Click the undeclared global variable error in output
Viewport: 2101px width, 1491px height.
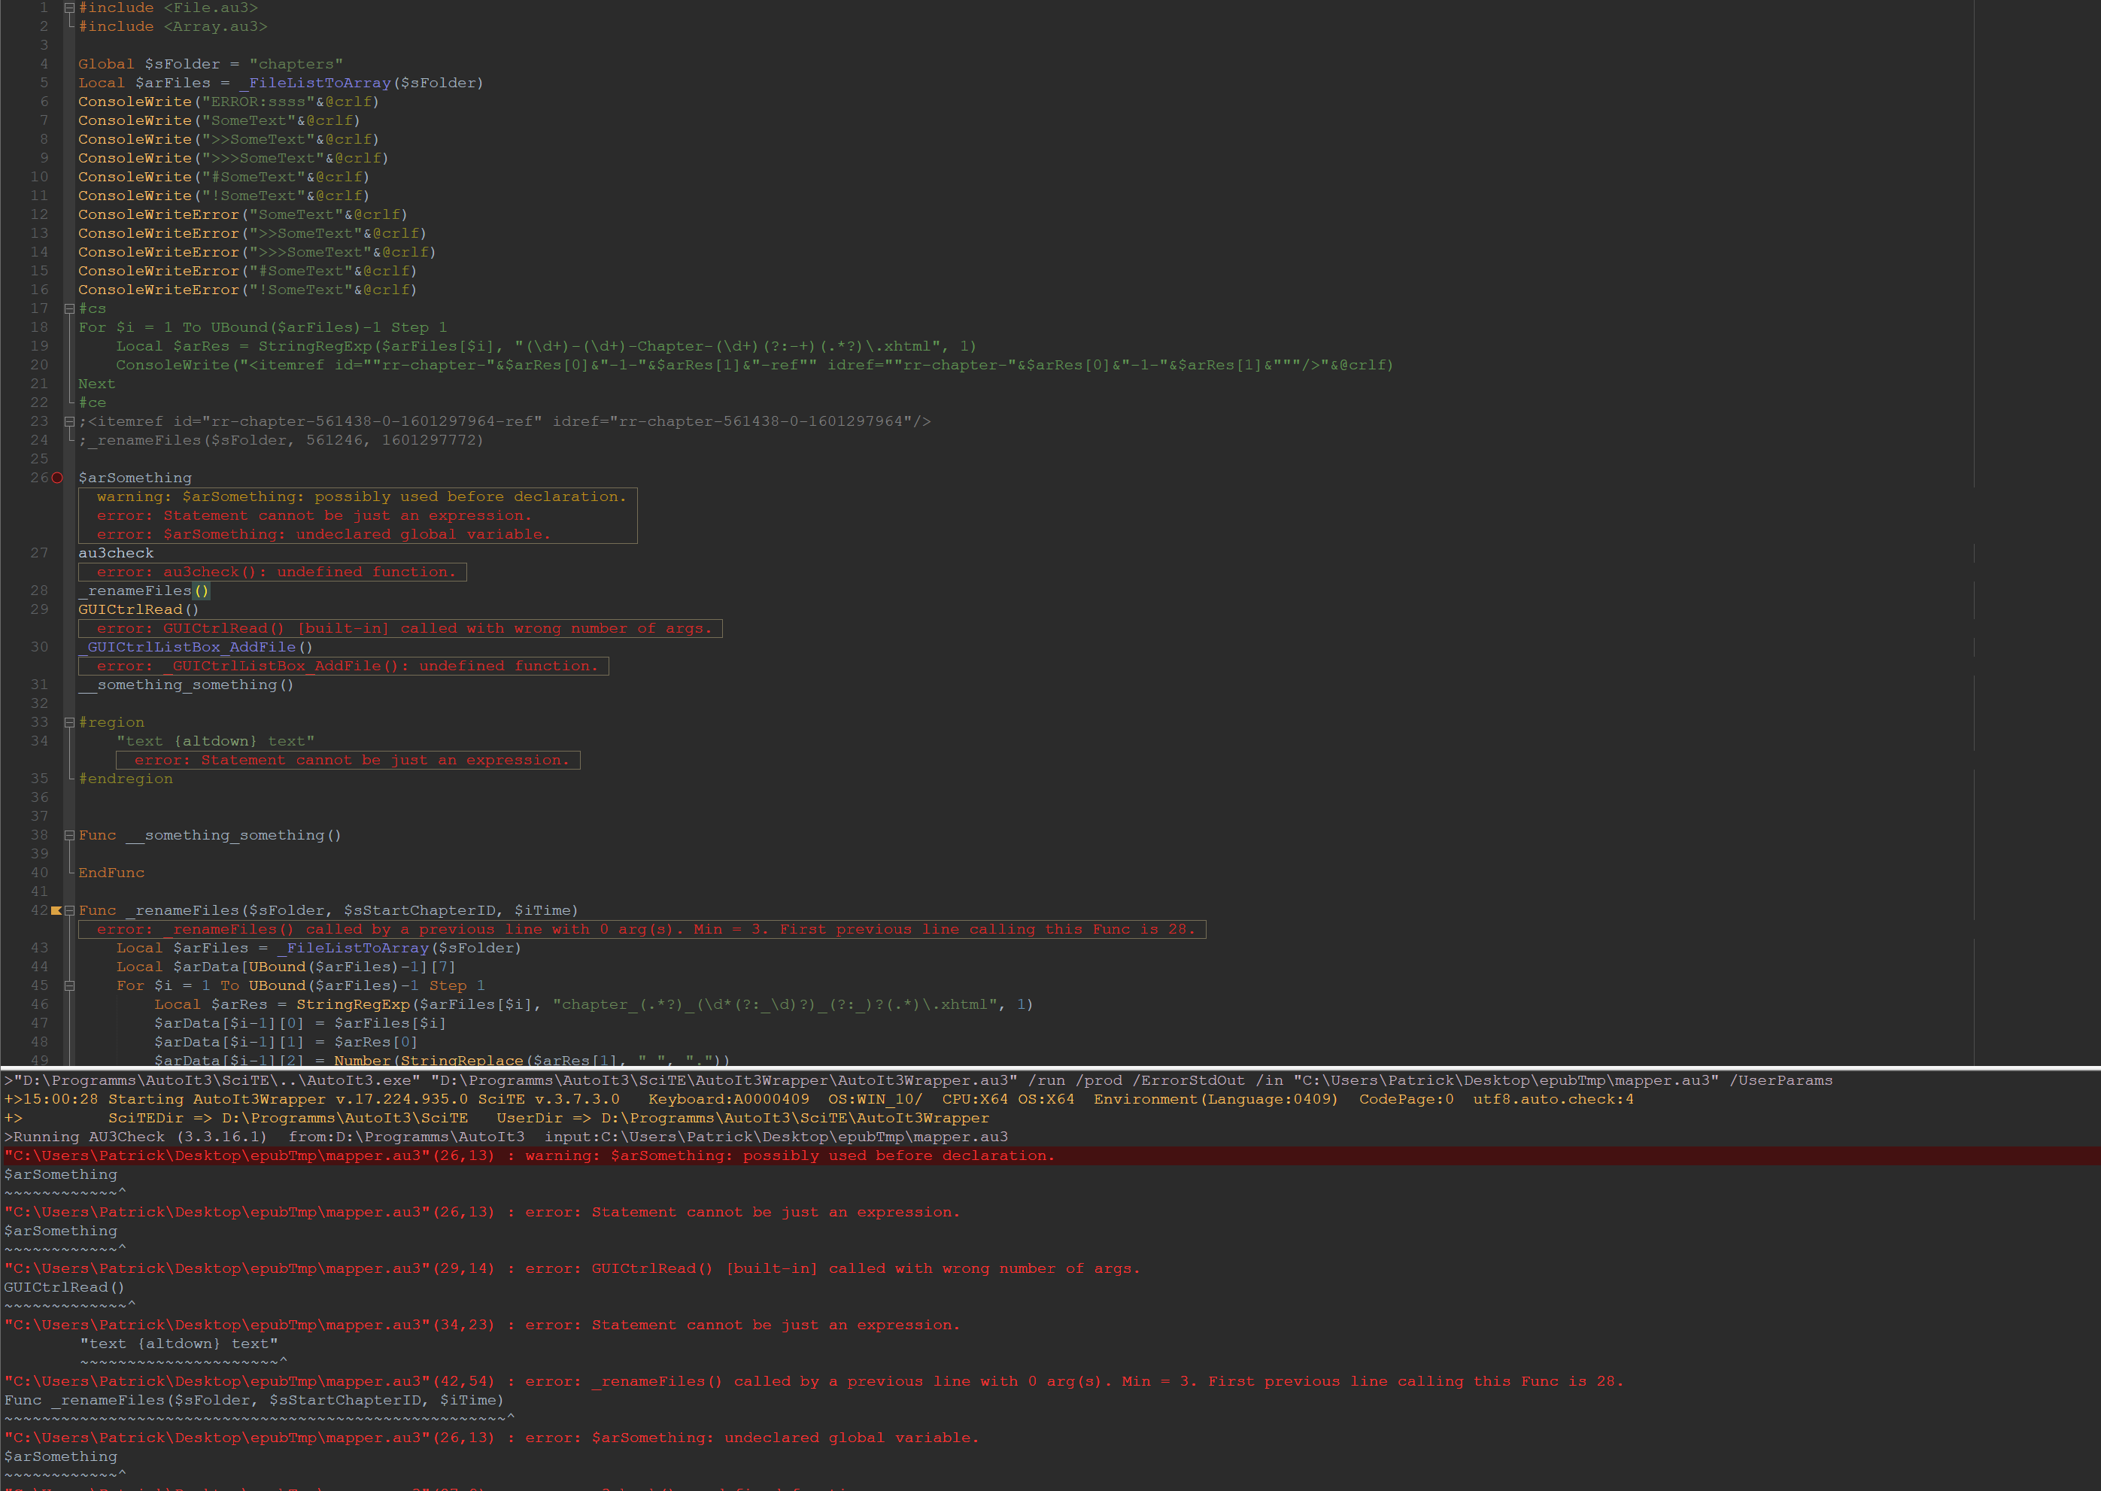[491, 1438]
